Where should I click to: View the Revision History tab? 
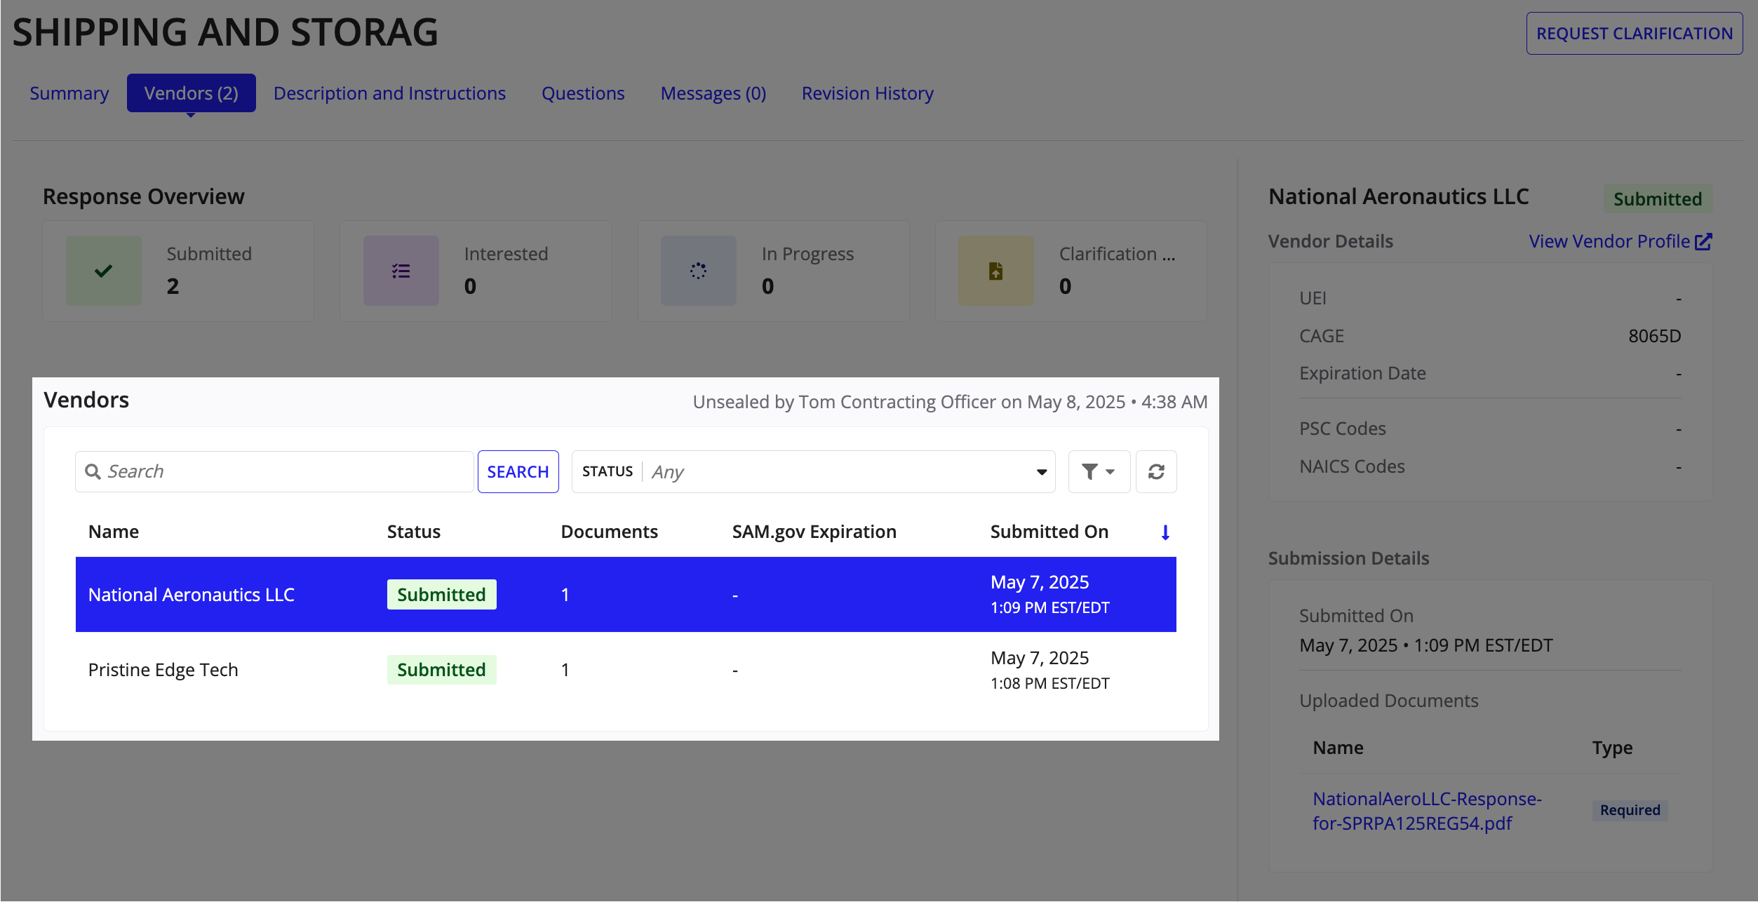click(x=868, y=93)
